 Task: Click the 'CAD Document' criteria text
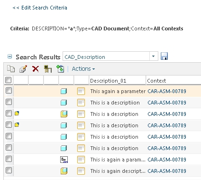110,28
